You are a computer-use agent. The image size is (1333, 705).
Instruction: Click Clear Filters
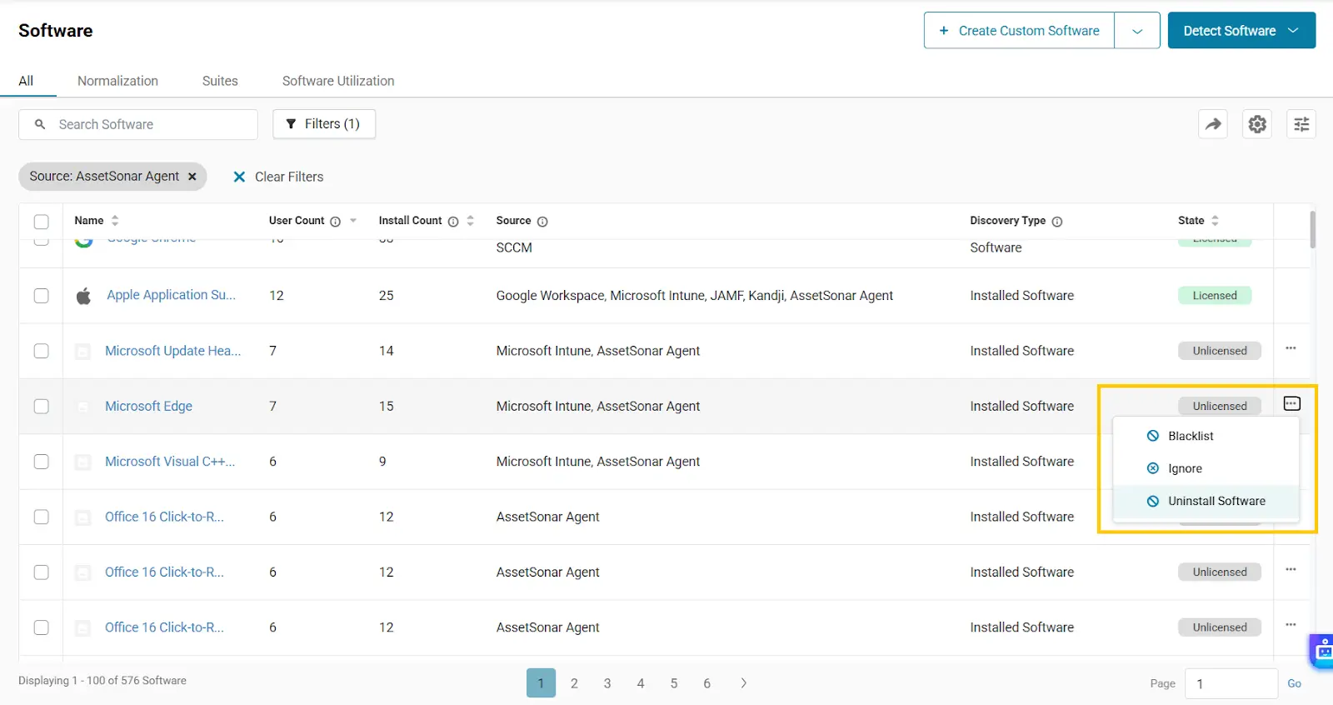click(x=278, y=177)
